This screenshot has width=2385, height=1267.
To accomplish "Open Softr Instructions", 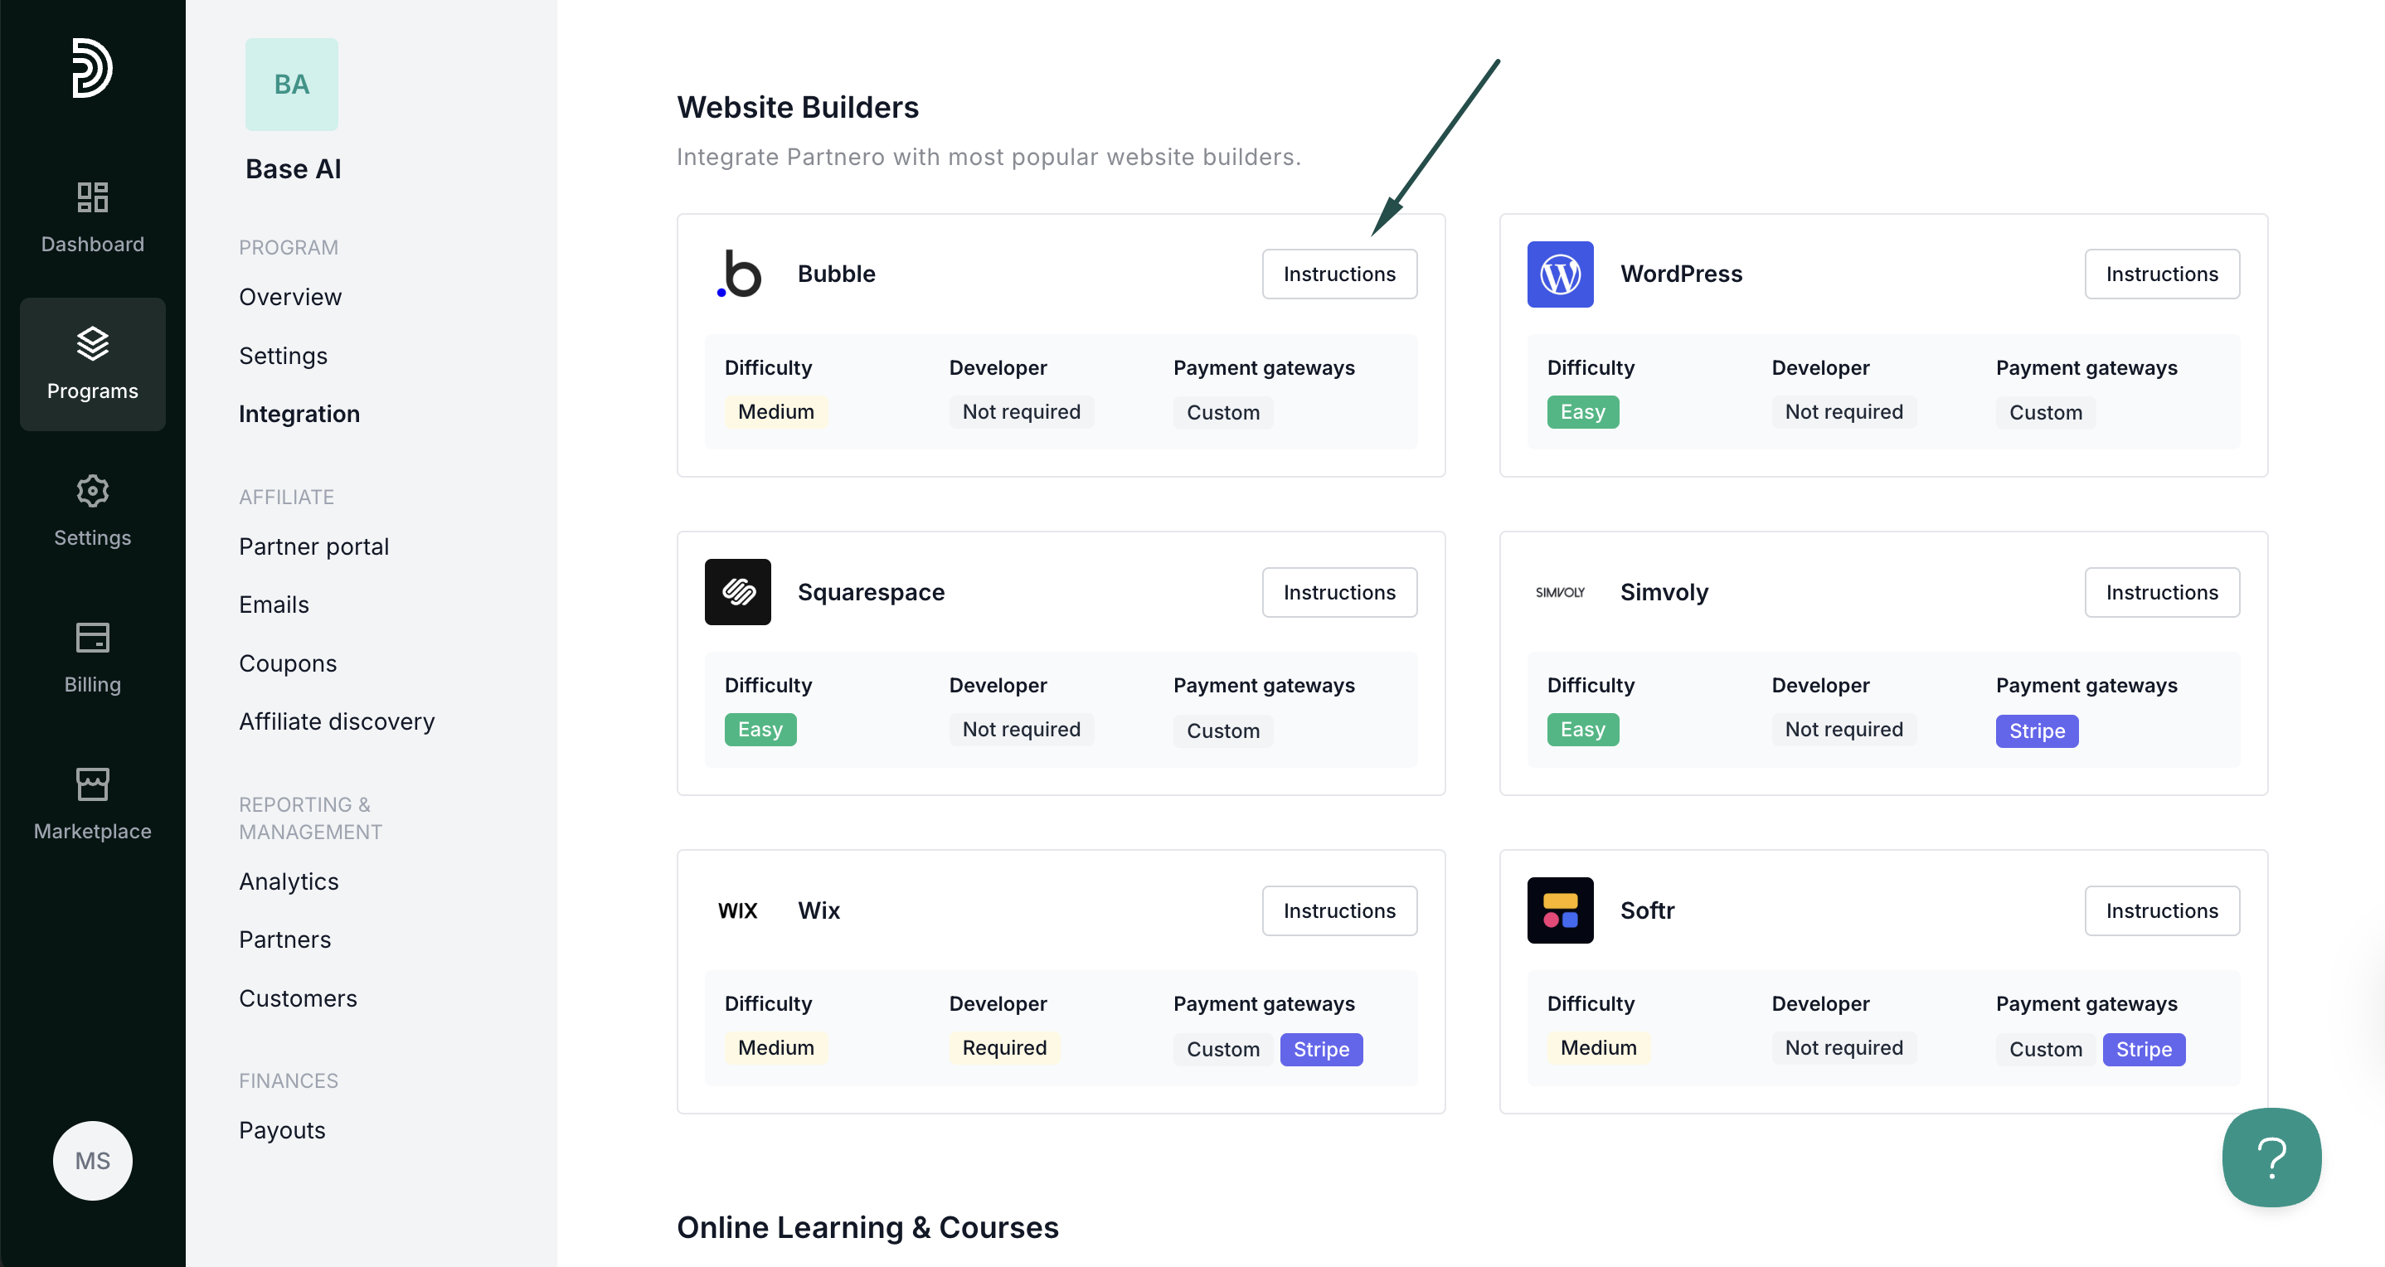I will [x=2162, y=910].
